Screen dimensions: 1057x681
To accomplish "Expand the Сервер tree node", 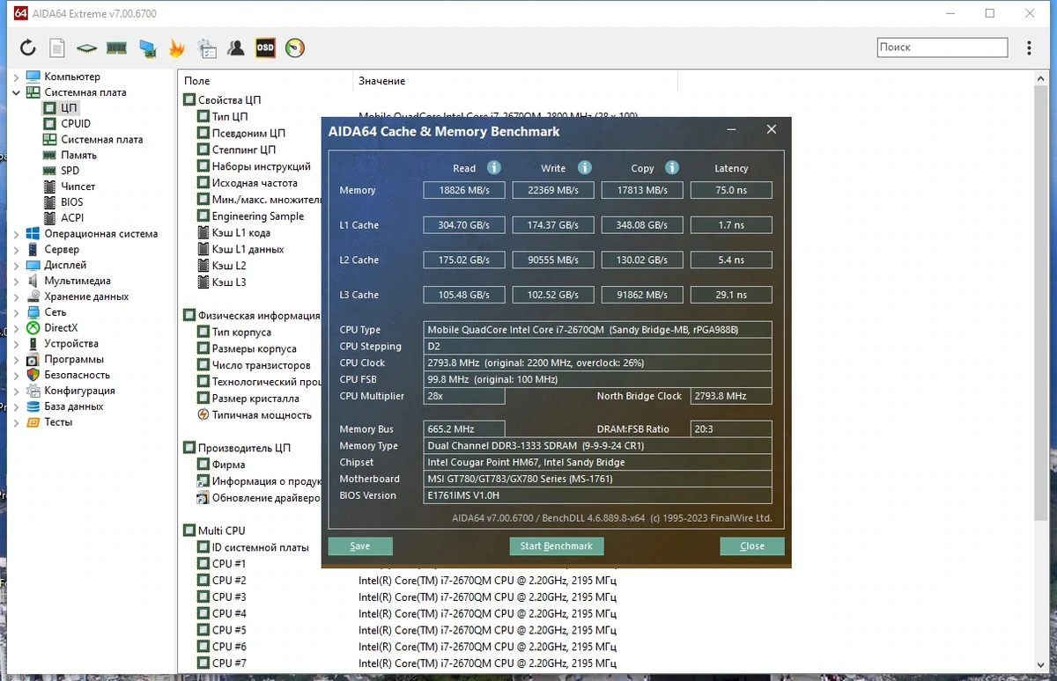I will coord(16,250).
